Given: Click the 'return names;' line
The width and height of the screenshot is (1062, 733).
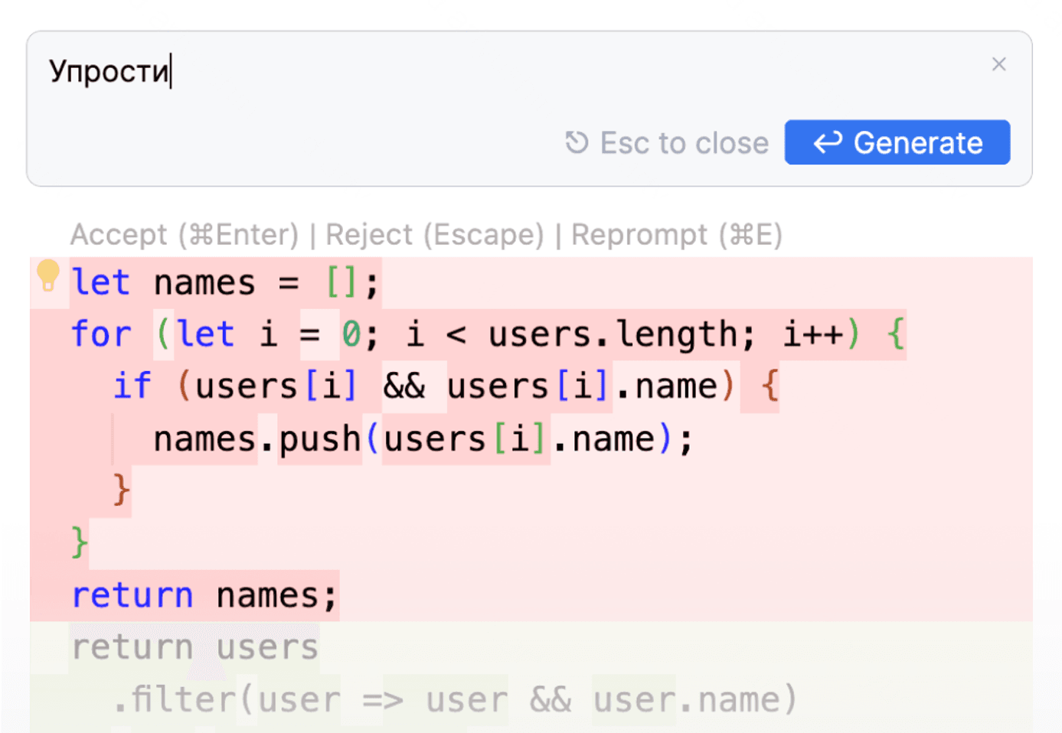Looking at the screenshot, I should [204, 595].
